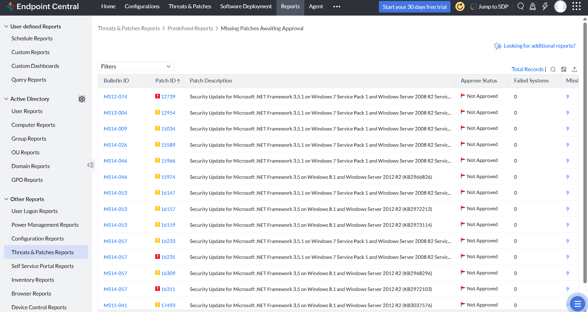The height and width of the screenshot is (312, 588).
Task: Open the more menu ellipsis in navbar
Action: [337, 6]
